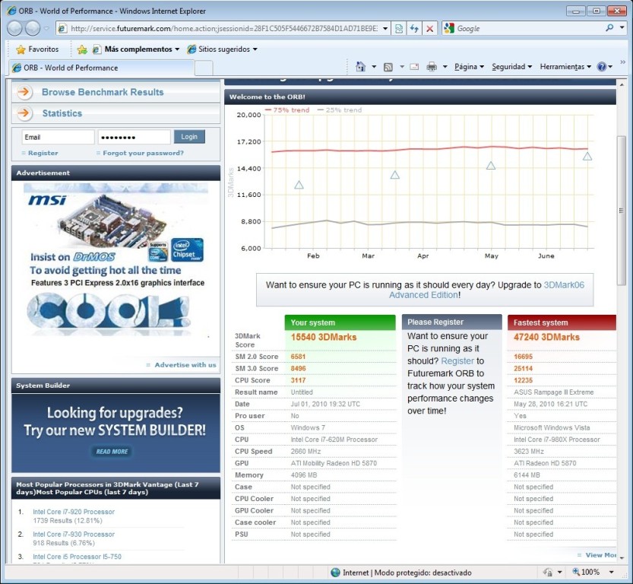The width and height of the screenshot is (633, 584).
Task: Open the Seguridad menu
Action: [x=511, y=67]
